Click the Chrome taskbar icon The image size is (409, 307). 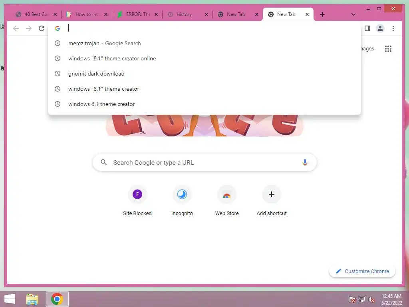point(57,299)
